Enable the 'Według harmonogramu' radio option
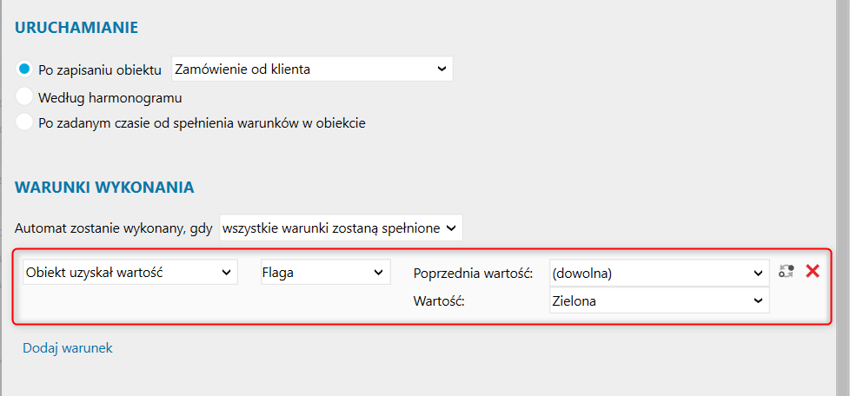This screenshot has height=396, width=850. point(24,96)
